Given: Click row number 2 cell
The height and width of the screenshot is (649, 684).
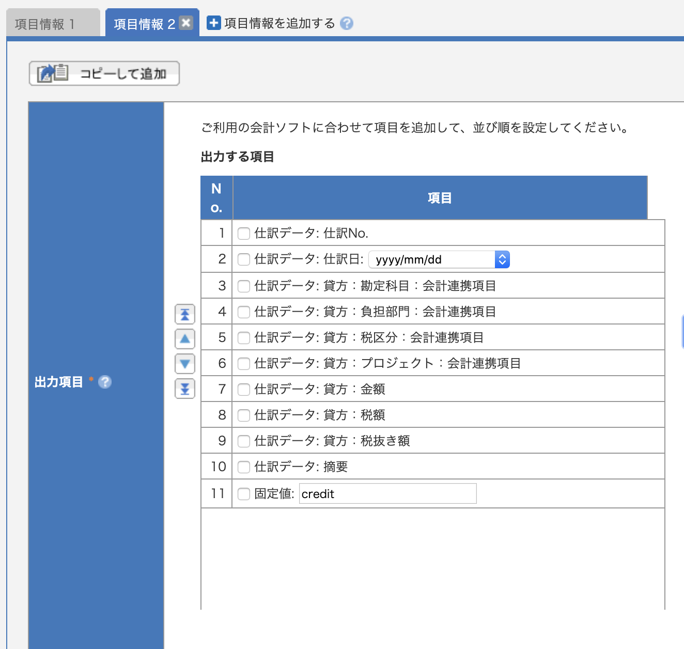Looking at the screenshot, I should pos(217,259).
